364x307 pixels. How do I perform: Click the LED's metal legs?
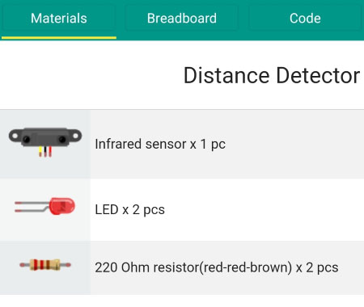pos(32,207)
